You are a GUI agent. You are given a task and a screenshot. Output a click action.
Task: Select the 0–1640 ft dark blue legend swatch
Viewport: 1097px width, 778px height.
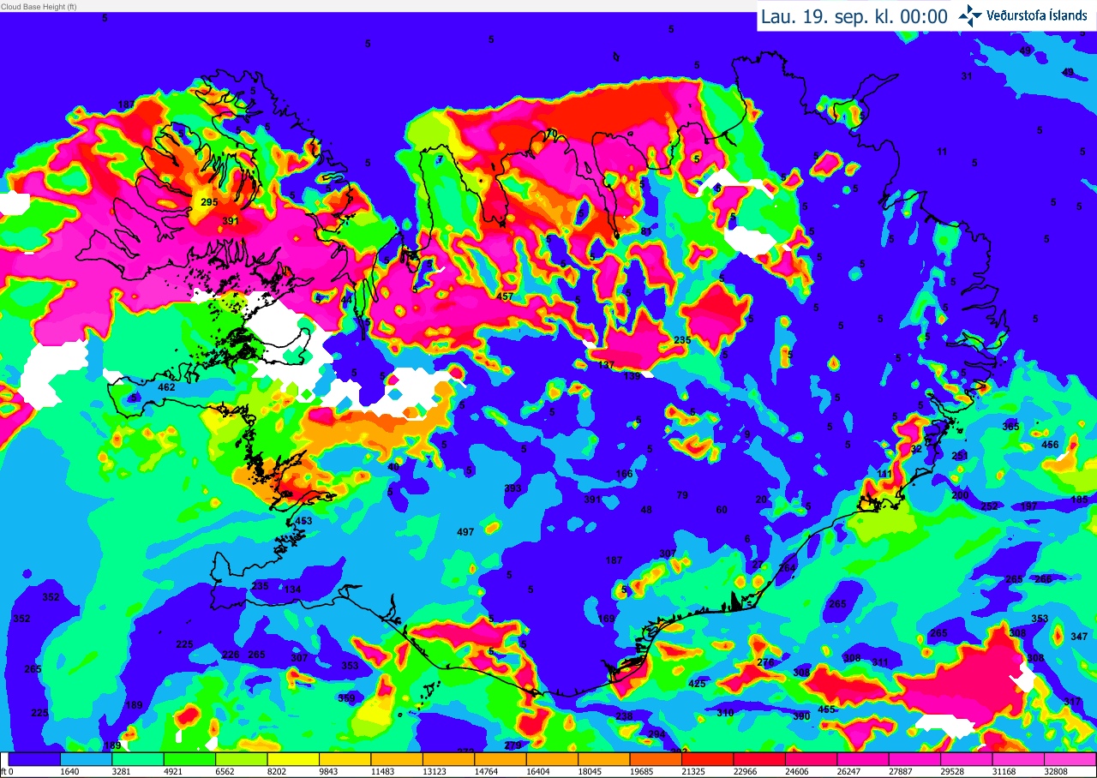pos(34,758)
